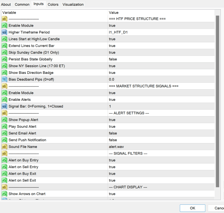Click the icon beside Play Sound Alert
The image size is (224, 213).
click(4, 127)
